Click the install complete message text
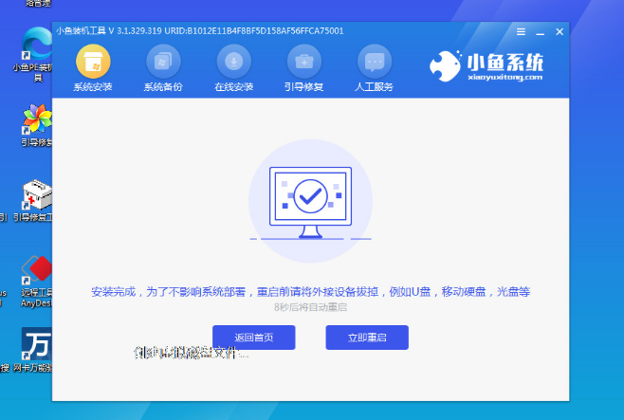Screen dimensions: 624x420 pos(310,292)
